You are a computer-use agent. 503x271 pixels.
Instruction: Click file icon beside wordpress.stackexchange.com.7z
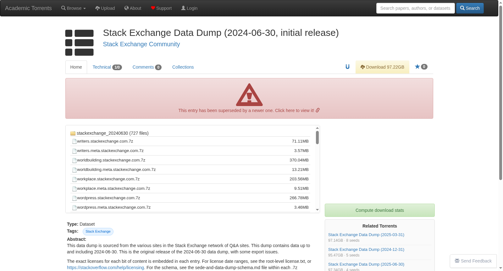75,198
